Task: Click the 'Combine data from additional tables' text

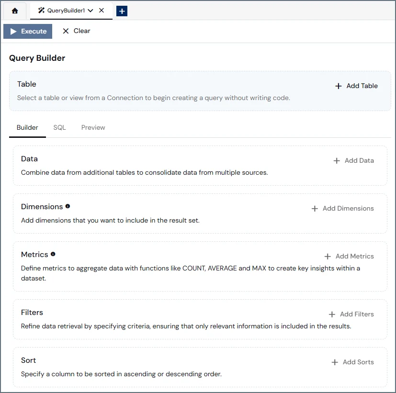Action: [x=145, y=173]
